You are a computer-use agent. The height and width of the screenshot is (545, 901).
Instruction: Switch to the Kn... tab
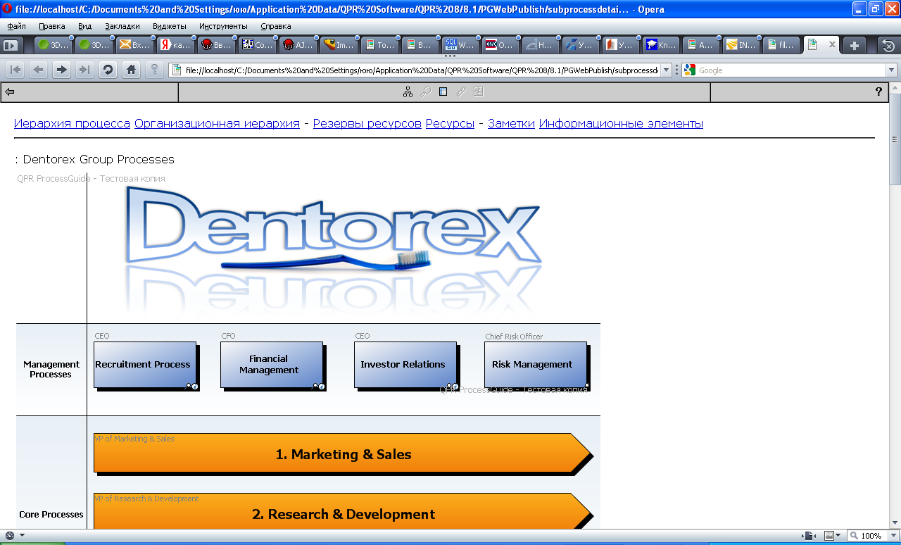click(661, 45)
